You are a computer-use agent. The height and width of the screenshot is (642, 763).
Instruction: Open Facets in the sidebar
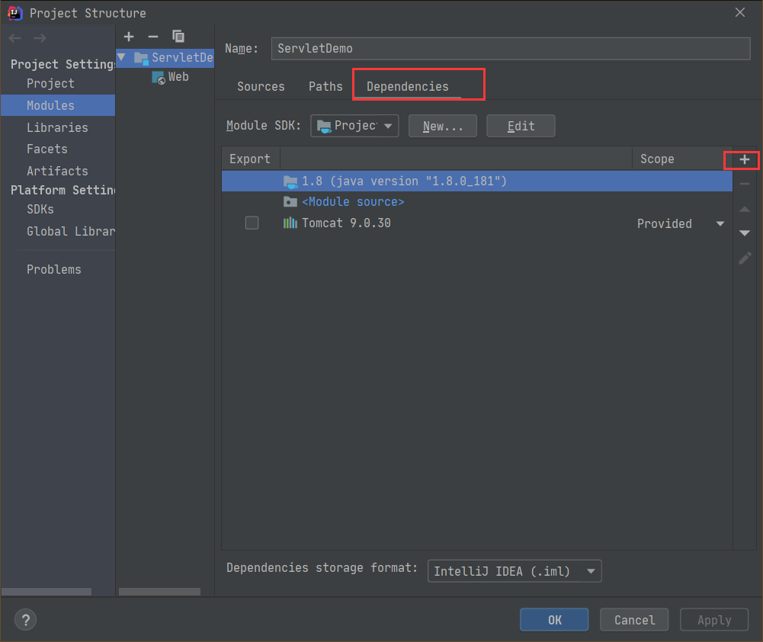tap(47, 149)
